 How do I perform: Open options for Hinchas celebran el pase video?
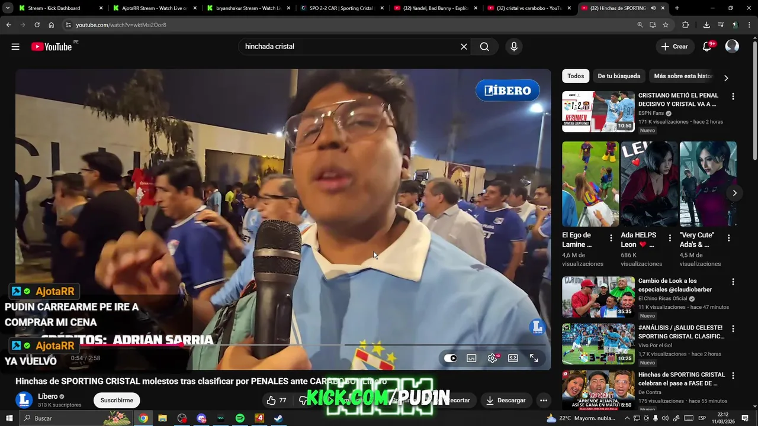(733, 376)
